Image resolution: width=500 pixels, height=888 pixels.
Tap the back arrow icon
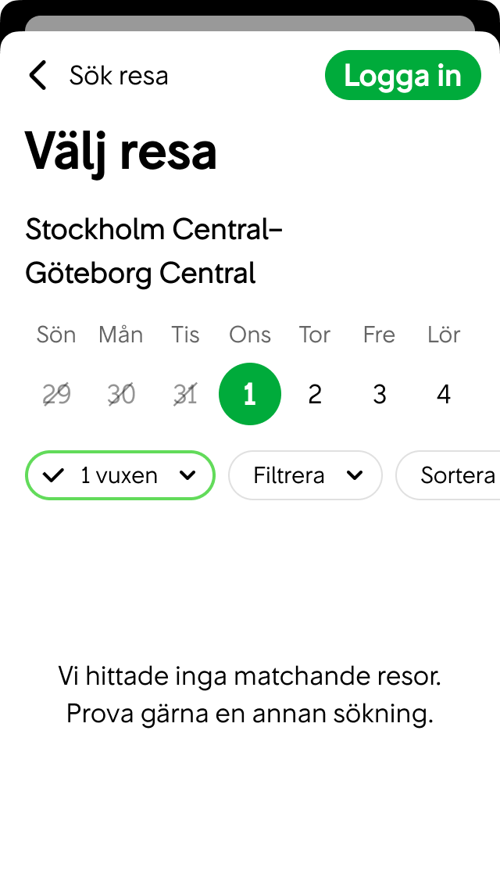point(37,75)
